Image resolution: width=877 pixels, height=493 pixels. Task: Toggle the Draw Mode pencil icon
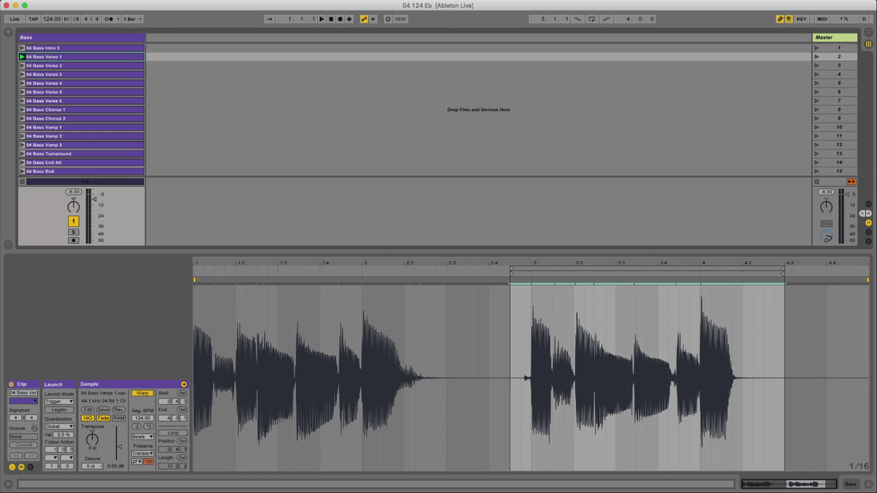(779, 19)
